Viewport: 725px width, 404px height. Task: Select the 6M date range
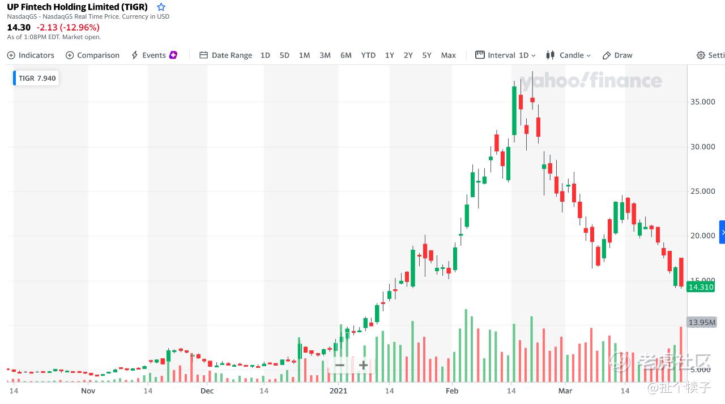point(346,55)
